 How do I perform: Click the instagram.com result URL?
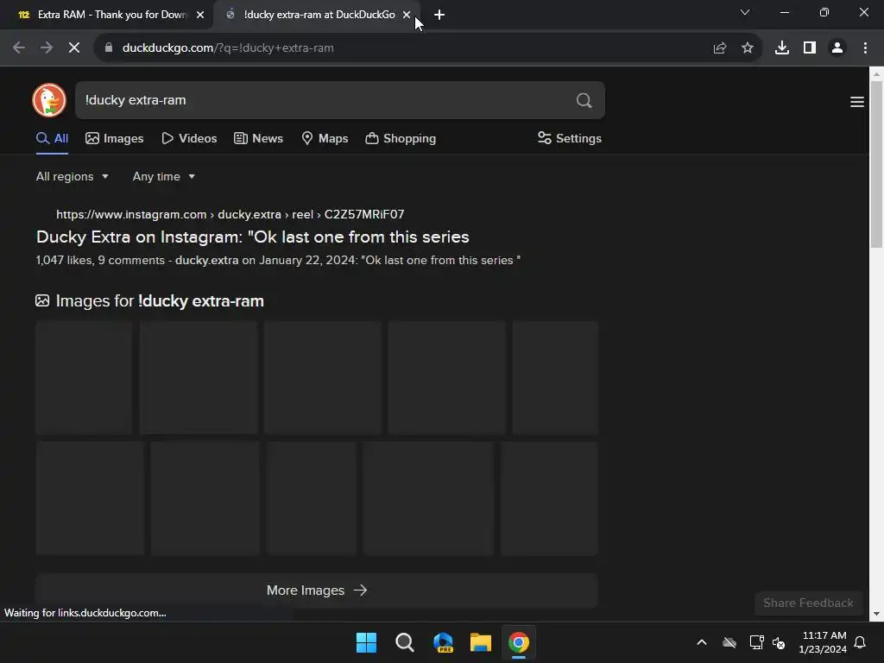230,214
